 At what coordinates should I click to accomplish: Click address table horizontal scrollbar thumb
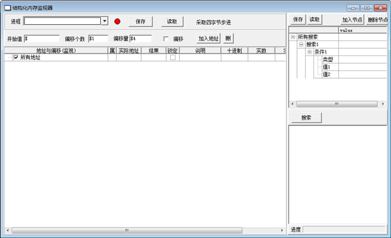tap(127, 230)
